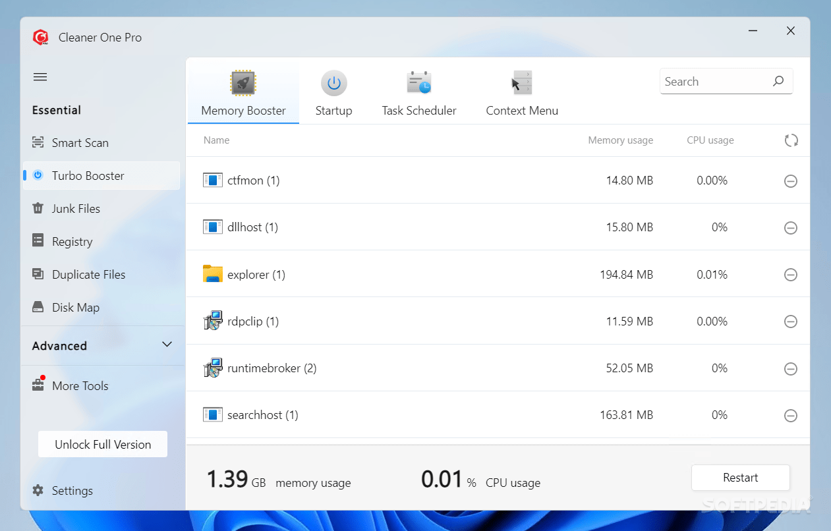Open Settings from the sidebar
Viewport: 831px width, 531px height.
[x=101, y=491]
